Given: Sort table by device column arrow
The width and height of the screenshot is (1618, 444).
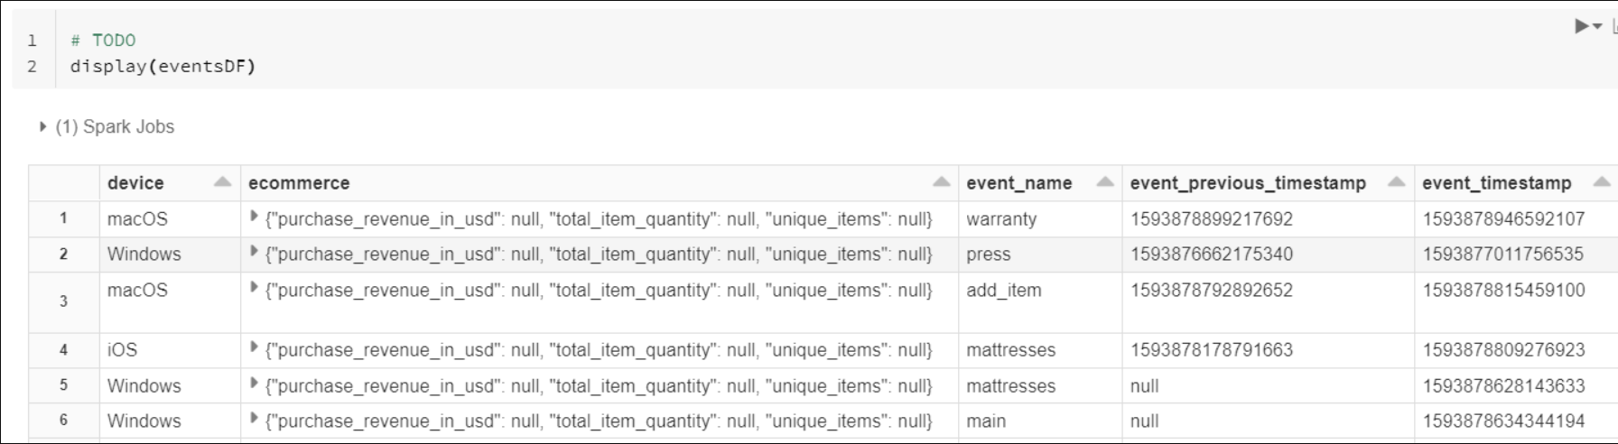Looking at the screenshot, I should tap(222, 182).
